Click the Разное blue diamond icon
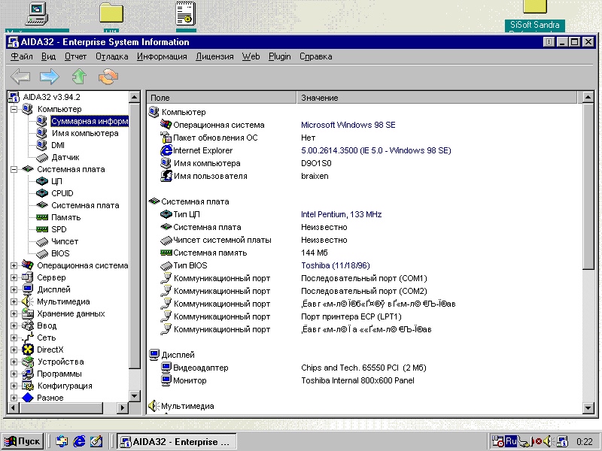 (x=28, y=398)
